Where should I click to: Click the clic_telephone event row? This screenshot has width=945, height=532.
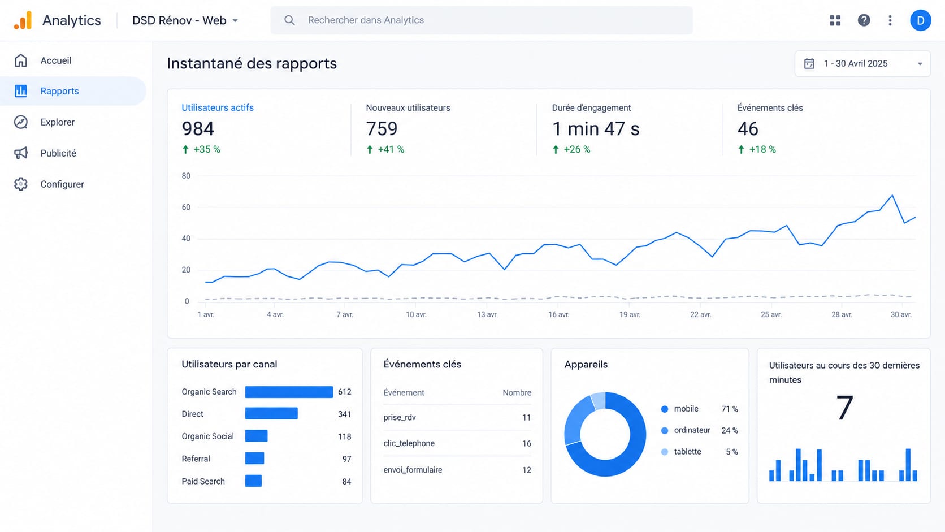[457, 443]
